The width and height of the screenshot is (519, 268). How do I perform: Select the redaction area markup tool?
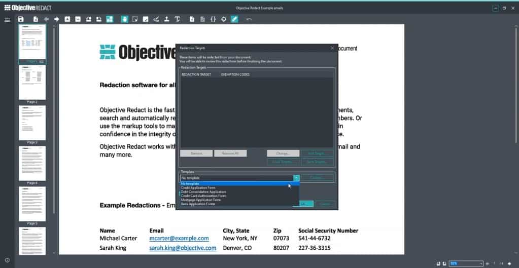point(145,19)
